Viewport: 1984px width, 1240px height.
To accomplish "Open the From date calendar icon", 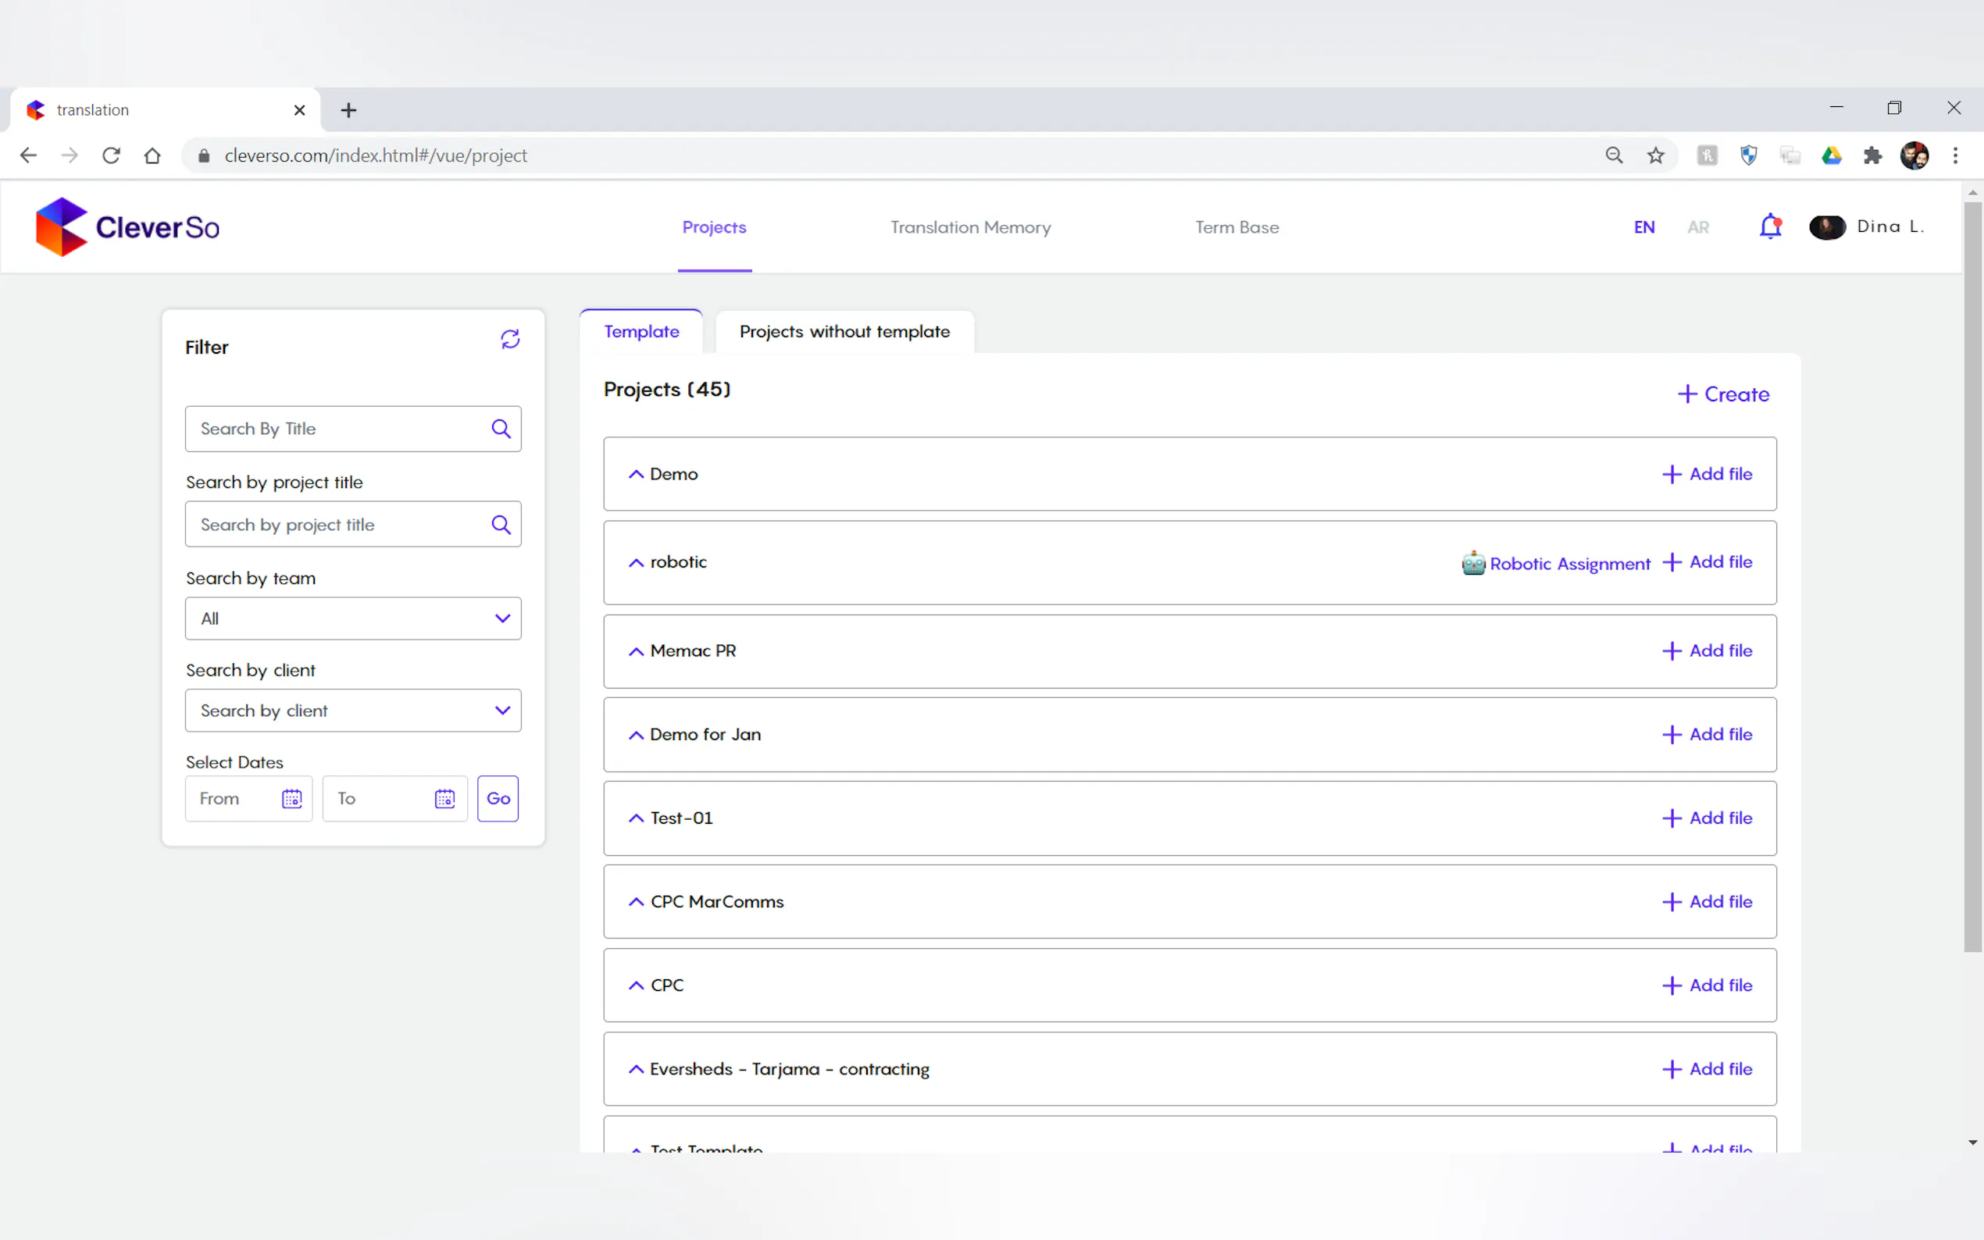I will click(x=292, y=799).
